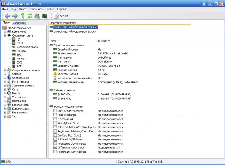The image size is (225, 165).
Task: Go up one level with green arrow
Action: tap(23, 16)
